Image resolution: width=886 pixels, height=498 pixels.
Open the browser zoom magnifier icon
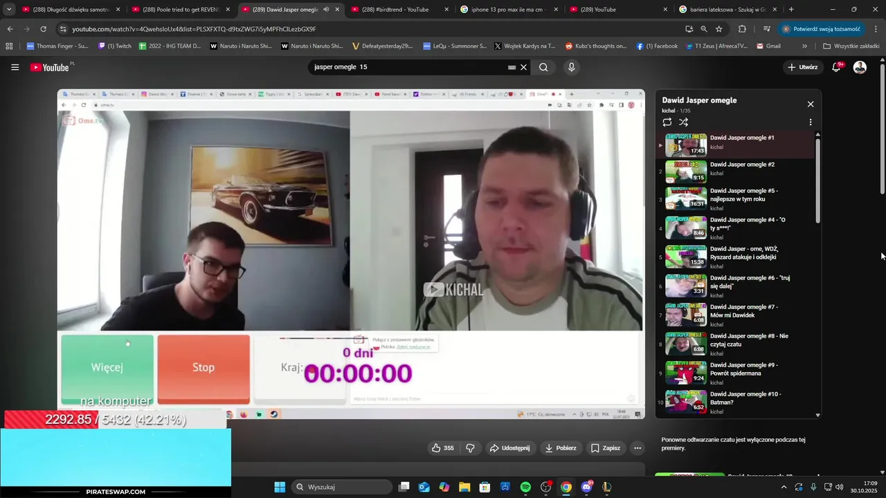click(704, 29)
